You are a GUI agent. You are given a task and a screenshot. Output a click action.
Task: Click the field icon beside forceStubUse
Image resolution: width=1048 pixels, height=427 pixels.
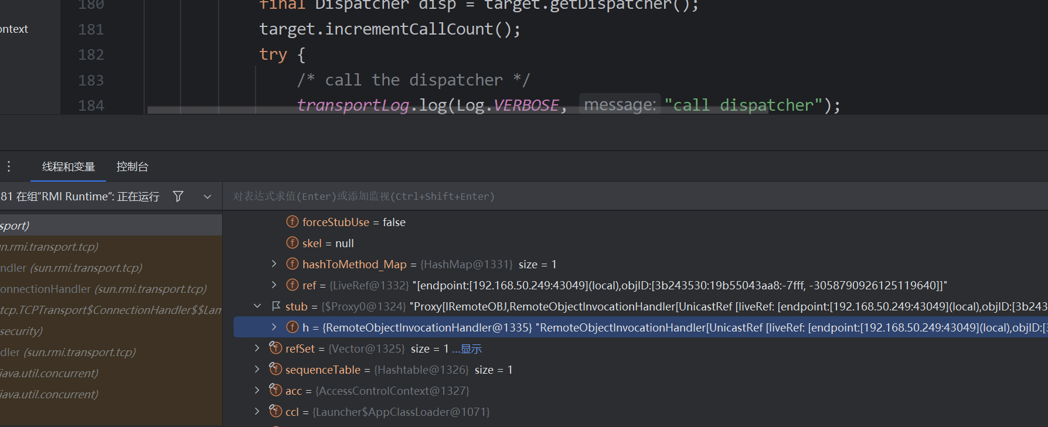pyautogui.click(x=292, y=222)
